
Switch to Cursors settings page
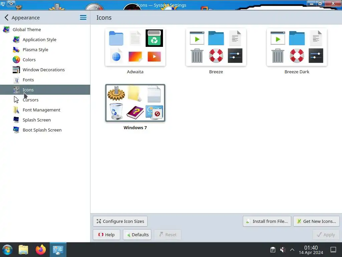coord(45,100)
